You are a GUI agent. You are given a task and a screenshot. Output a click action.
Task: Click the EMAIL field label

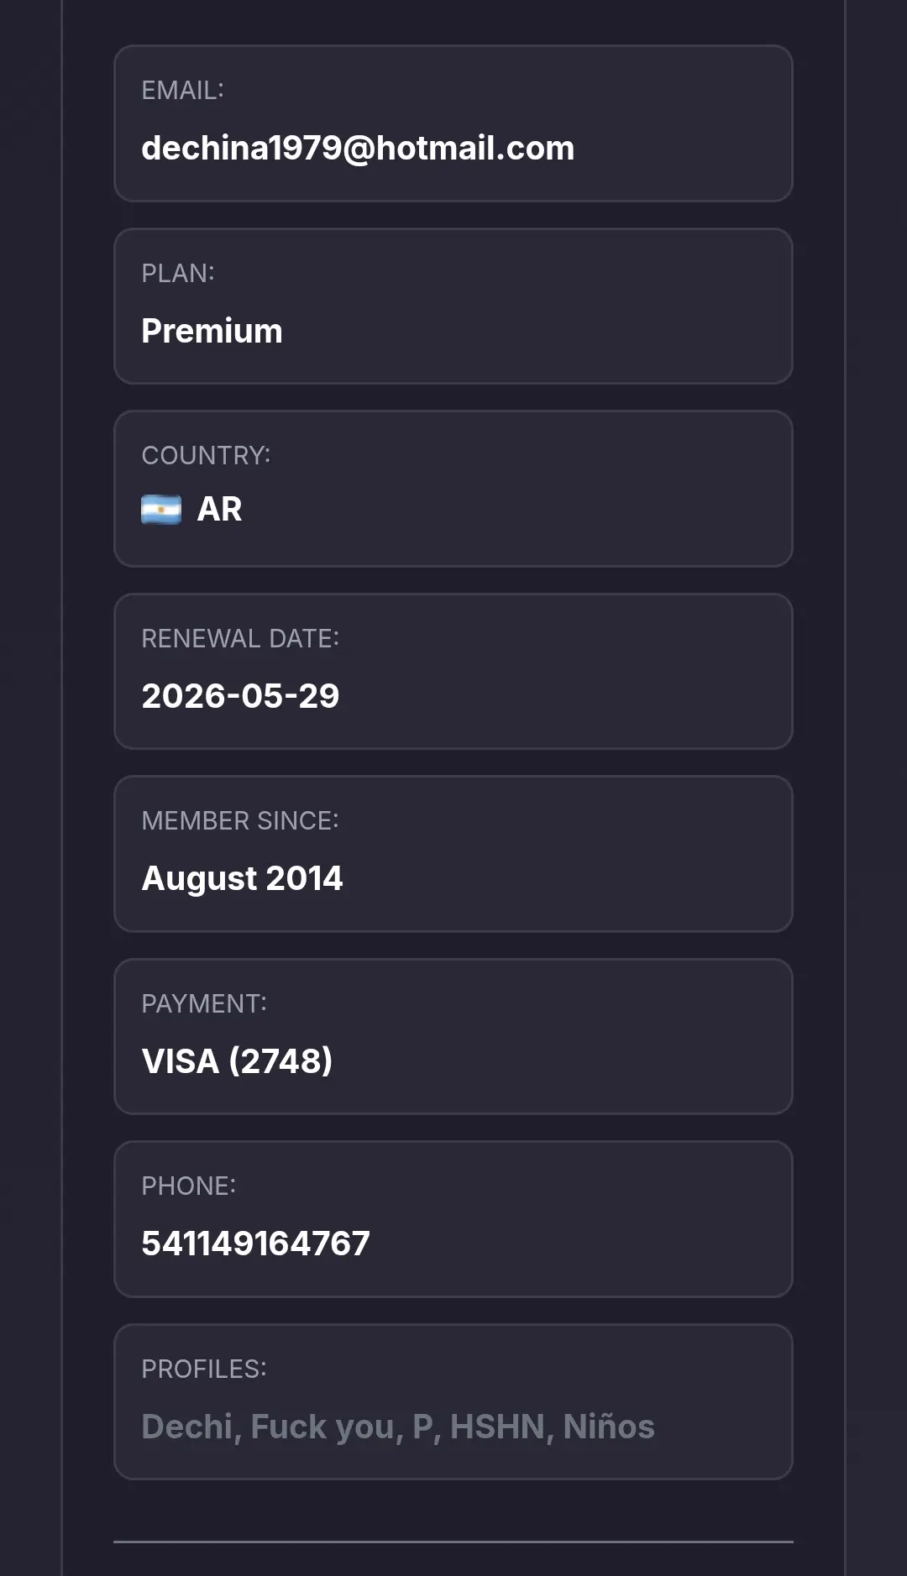[183, 91]
